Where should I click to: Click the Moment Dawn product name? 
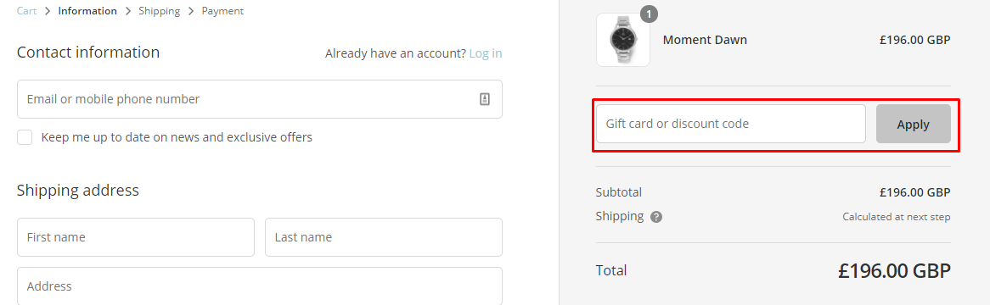click(x=705, y=40)
